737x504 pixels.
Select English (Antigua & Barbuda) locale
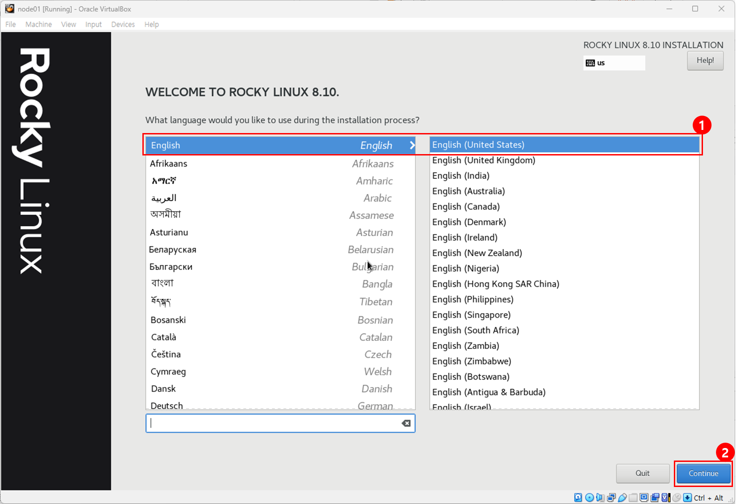pyautogui.click(x=564, y=392)
